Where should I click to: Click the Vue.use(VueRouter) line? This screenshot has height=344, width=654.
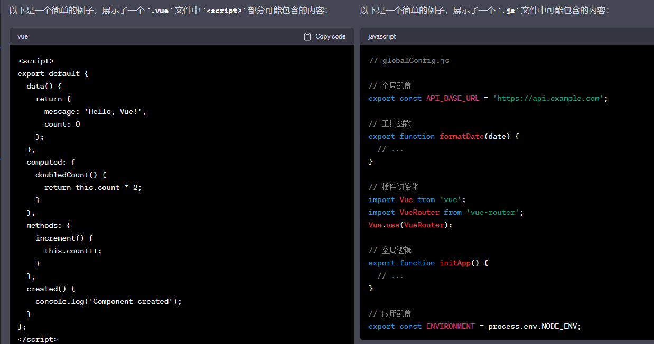[x=411, y=225]
